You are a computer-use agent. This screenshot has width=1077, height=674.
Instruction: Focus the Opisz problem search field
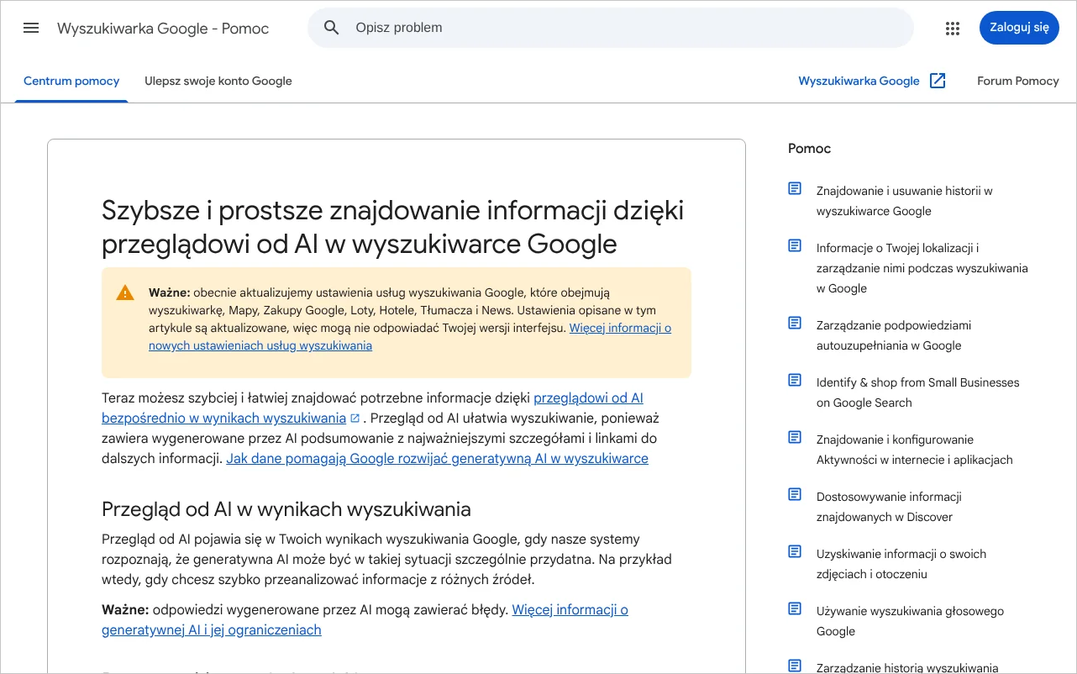tap(611, 28)
